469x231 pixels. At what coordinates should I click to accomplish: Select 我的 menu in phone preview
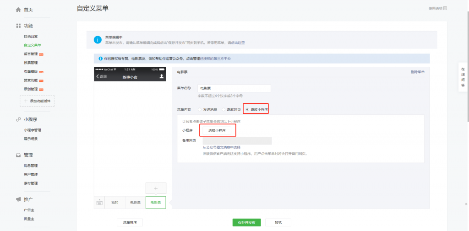pyautogui.click(x=115, y=203)
